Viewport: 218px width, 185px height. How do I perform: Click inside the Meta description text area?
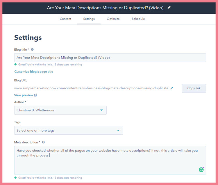110,160
